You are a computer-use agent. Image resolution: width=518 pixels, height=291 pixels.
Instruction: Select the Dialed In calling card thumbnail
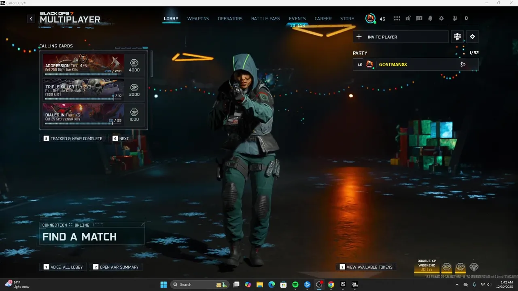(x=83, y=114)
